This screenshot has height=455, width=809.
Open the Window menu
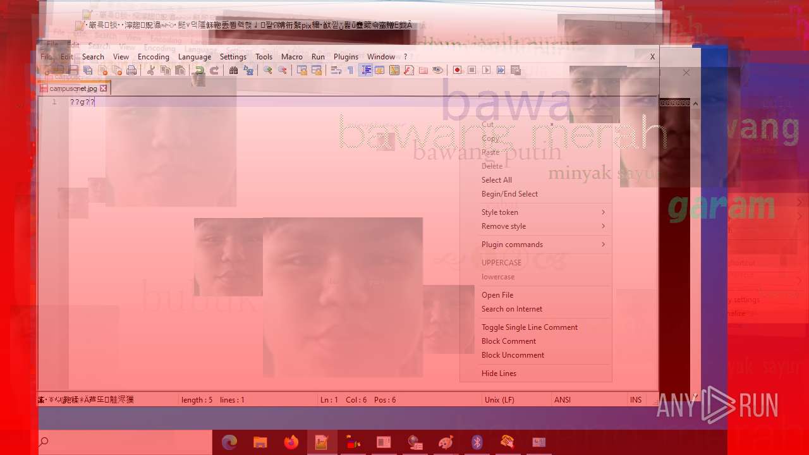381,56
